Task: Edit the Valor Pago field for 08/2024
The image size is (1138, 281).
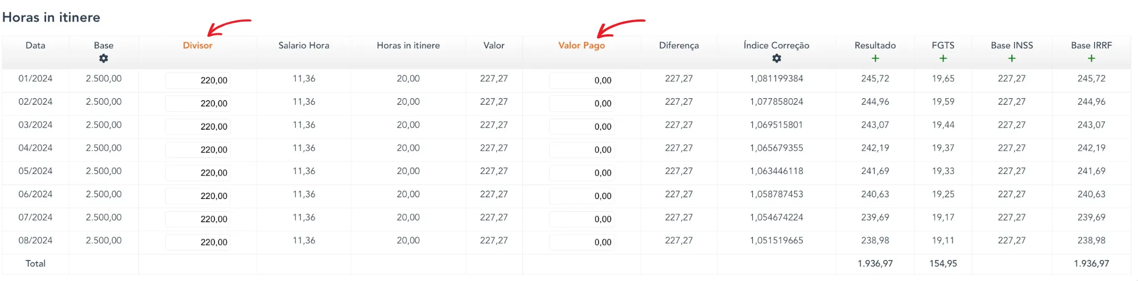Action: pos(581,242)
